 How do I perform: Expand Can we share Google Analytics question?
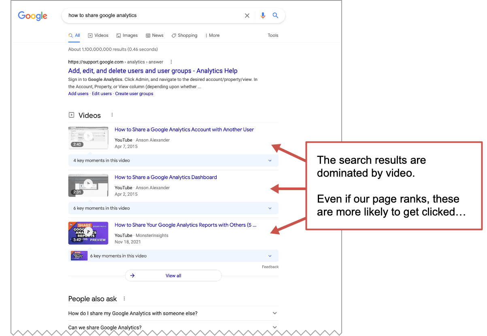pyautogui.click(x=173, y=328)
